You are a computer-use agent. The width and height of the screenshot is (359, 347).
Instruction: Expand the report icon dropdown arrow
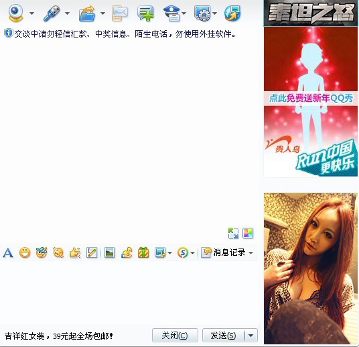tap(184, 13)
